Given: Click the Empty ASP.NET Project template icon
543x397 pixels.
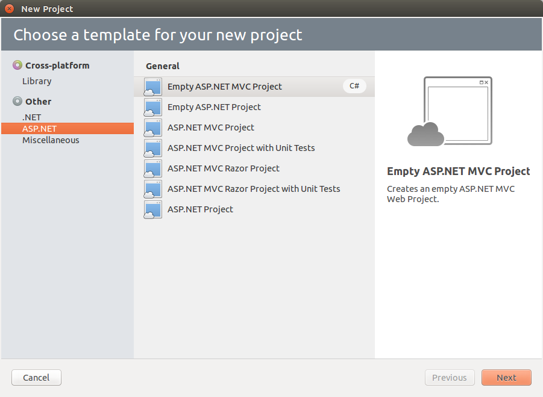Looking at the screenshot, I should pyautogui.click(x=153, y=108).
